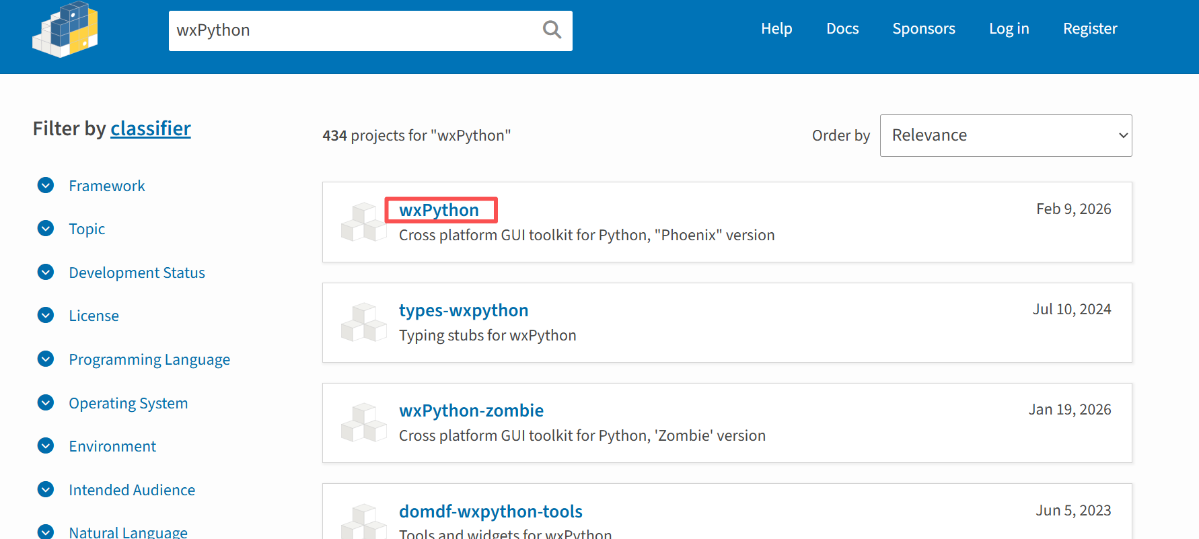Click the 'Zombie' version description text
The height and width of the screenshot is (539, 1199).
[x=583, y=435]
